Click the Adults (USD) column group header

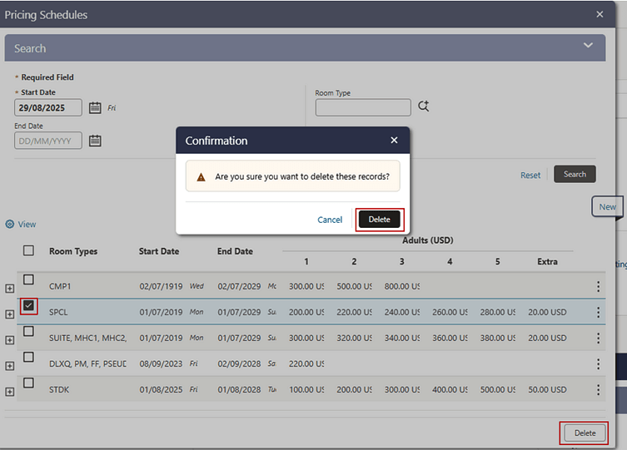click(427, 240)
